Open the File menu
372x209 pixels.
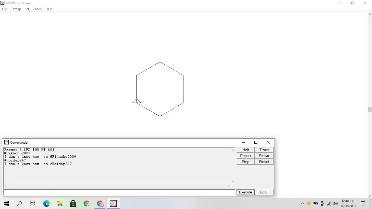pyautogui.click(x=4, y=9)
